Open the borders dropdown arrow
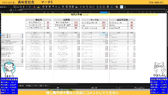This screenshot has width=168, height=95. click(106, 7)
